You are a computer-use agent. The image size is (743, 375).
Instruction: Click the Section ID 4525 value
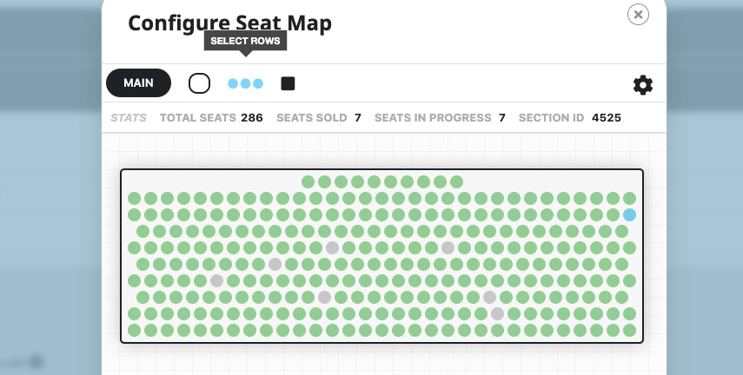606,118
